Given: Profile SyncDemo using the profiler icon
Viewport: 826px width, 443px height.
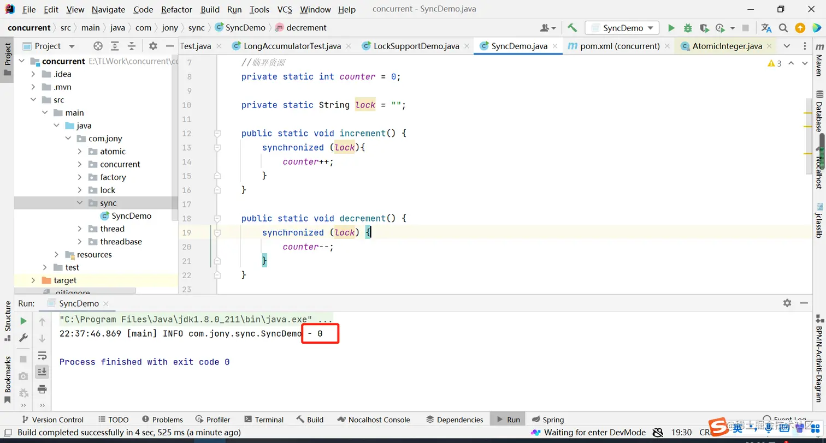Looking at the screenshot, I should pyautogui.click(x=721, y=28).
